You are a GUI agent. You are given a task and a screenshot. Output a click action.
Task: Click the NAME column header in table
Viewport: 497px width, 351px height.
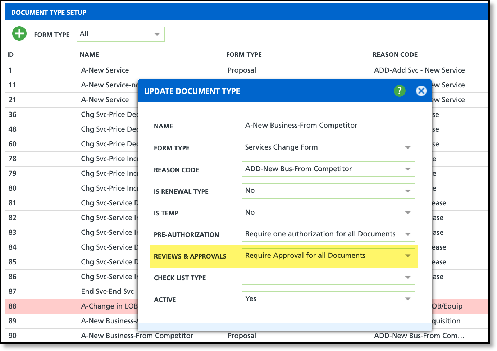click(x=89, y=55)
